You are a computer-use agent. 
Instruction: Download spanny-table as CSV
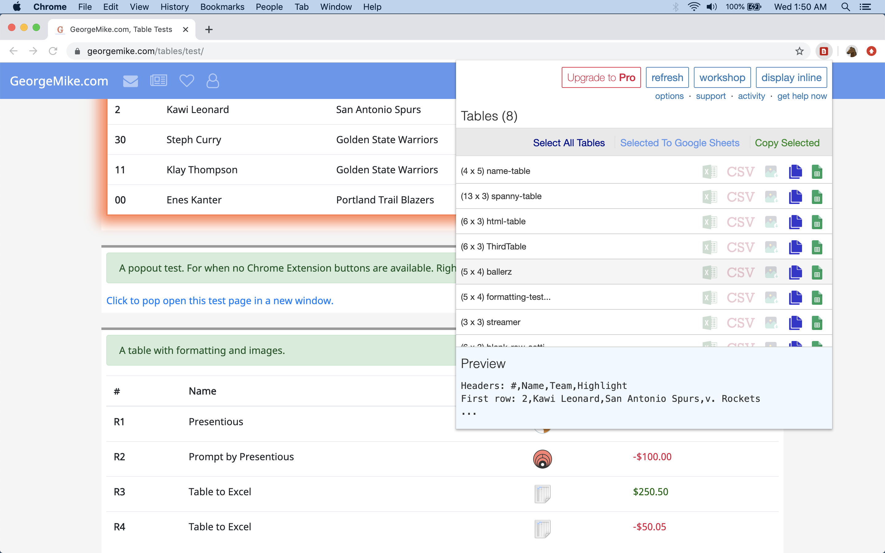coord(740,197)
